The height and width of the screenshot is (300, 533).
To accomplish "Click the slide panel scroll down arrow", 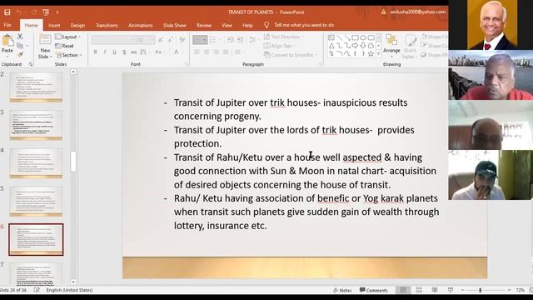I will tap(73, 282).
